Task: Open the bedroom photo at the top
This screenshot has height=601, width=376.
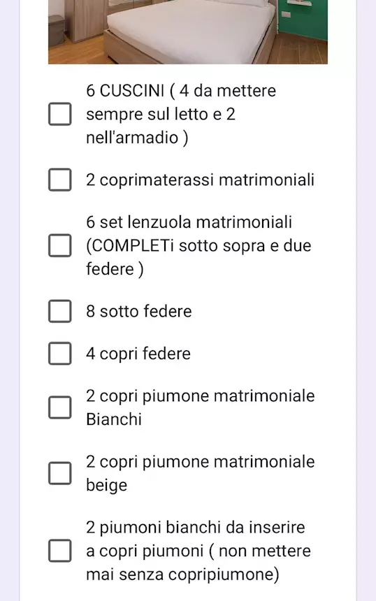Action: click(x=188, y=32)
